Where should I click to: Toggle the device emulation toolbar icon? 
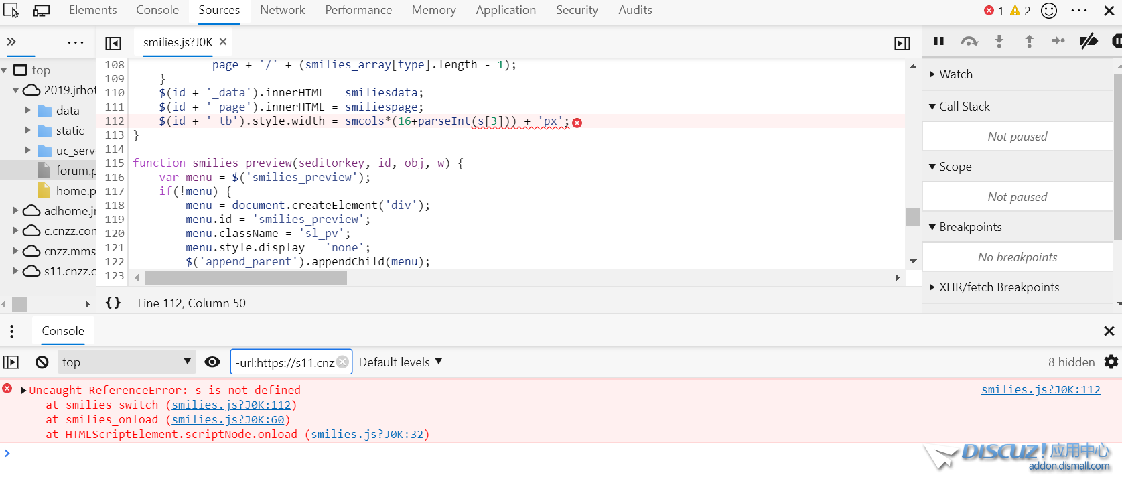pyautogui.click(x=42, y=11)
